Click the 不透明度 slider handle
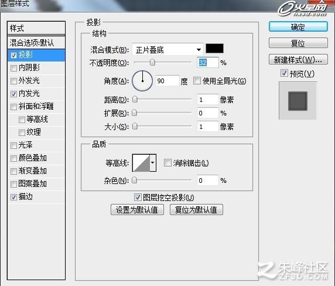 [152, 62]
